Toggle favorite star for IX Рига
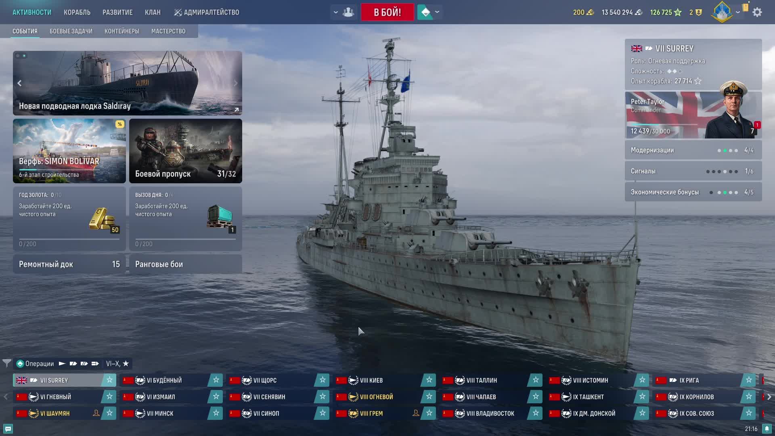The image size is (775, 436). (749, 380)
